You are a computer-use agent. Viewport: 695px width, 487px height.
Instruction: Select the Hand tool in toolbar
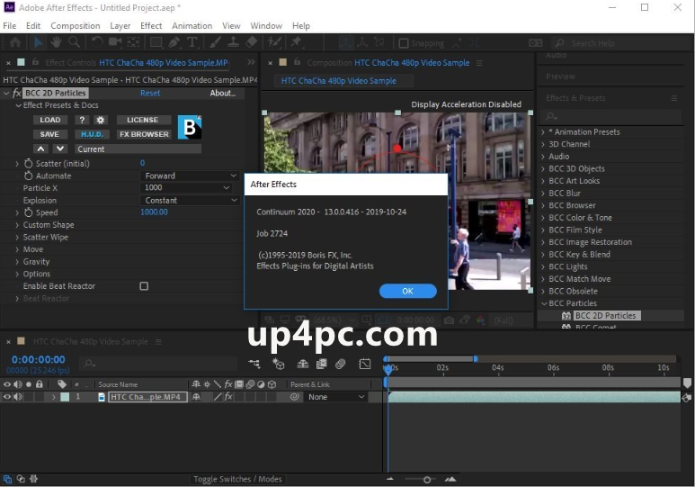pyautogui.click(x=56, y=42)
